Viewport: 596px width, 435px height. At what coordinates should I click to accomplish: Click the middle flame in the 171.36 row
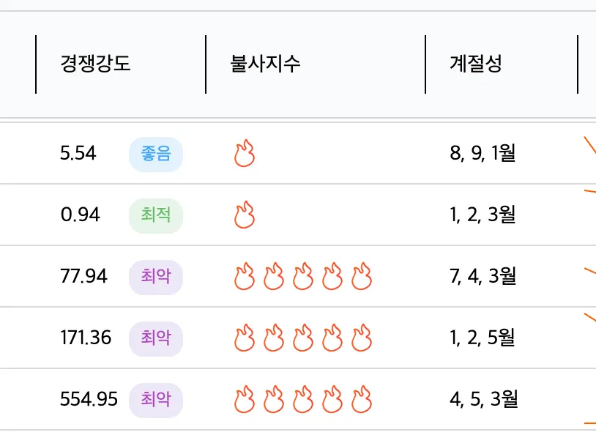point(303,338)
